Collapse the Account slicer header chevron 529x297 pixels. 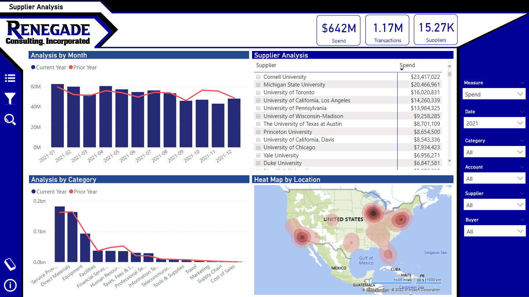[522, 167]
